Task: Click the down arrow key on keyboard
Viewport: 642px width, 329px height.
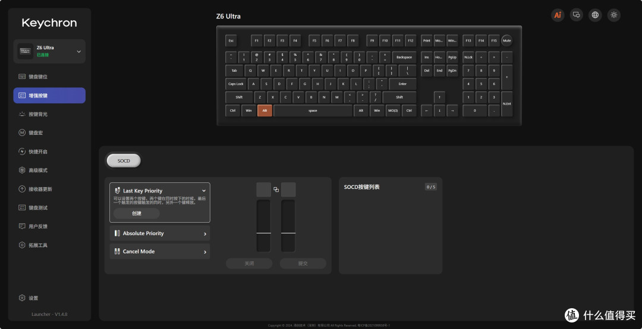Action: click(439, 110)
